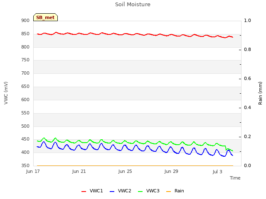266x199 pixels.
Task: Click the 0.2 rain axis tick label
Action: pos(247,137)
